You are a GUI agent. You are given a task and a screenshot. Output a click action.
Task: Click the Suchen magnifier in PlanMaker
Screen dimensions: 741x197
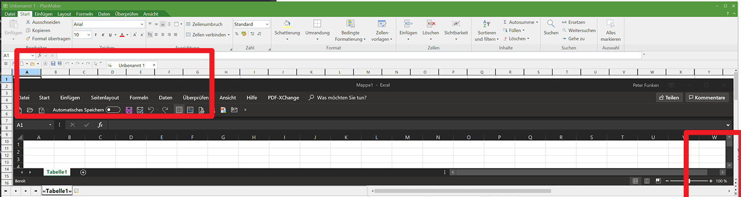[x=551, y=27]
